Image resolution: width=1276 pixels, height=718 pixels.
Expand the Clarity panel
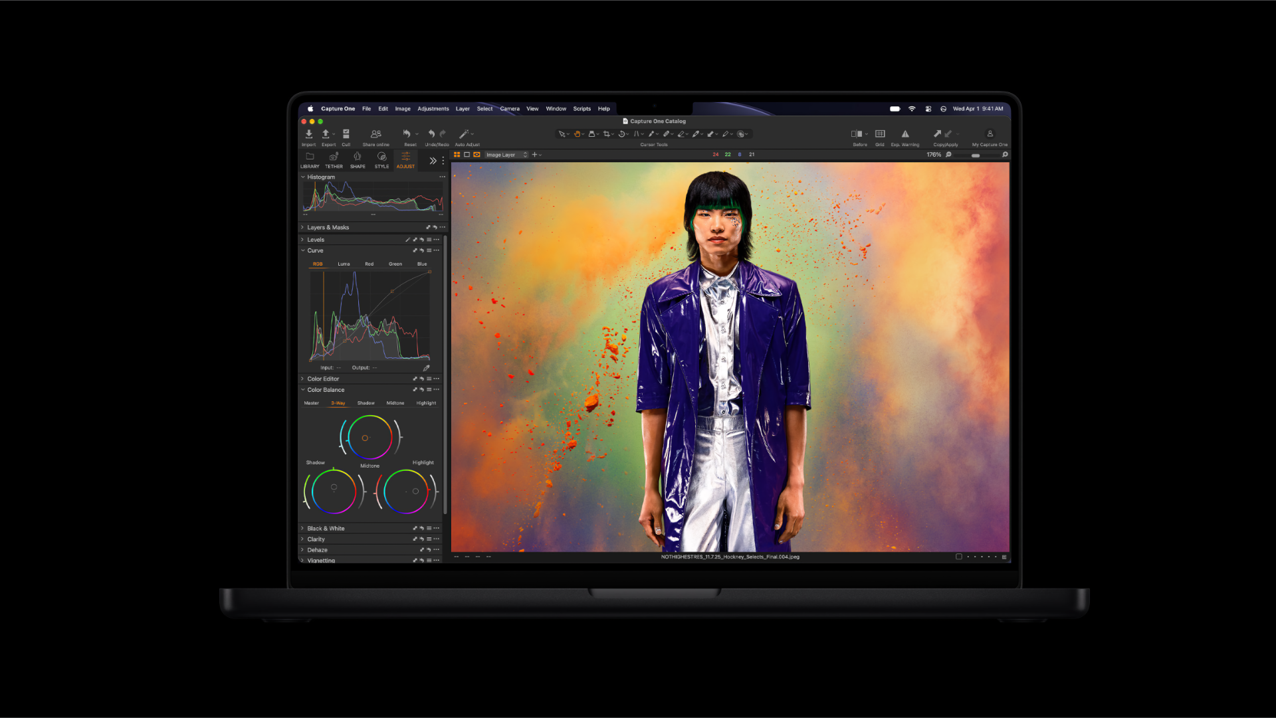pyautogui.click(x=302, y=539)
